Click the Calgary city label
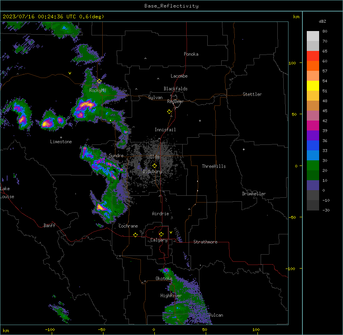 coord(159,240)
